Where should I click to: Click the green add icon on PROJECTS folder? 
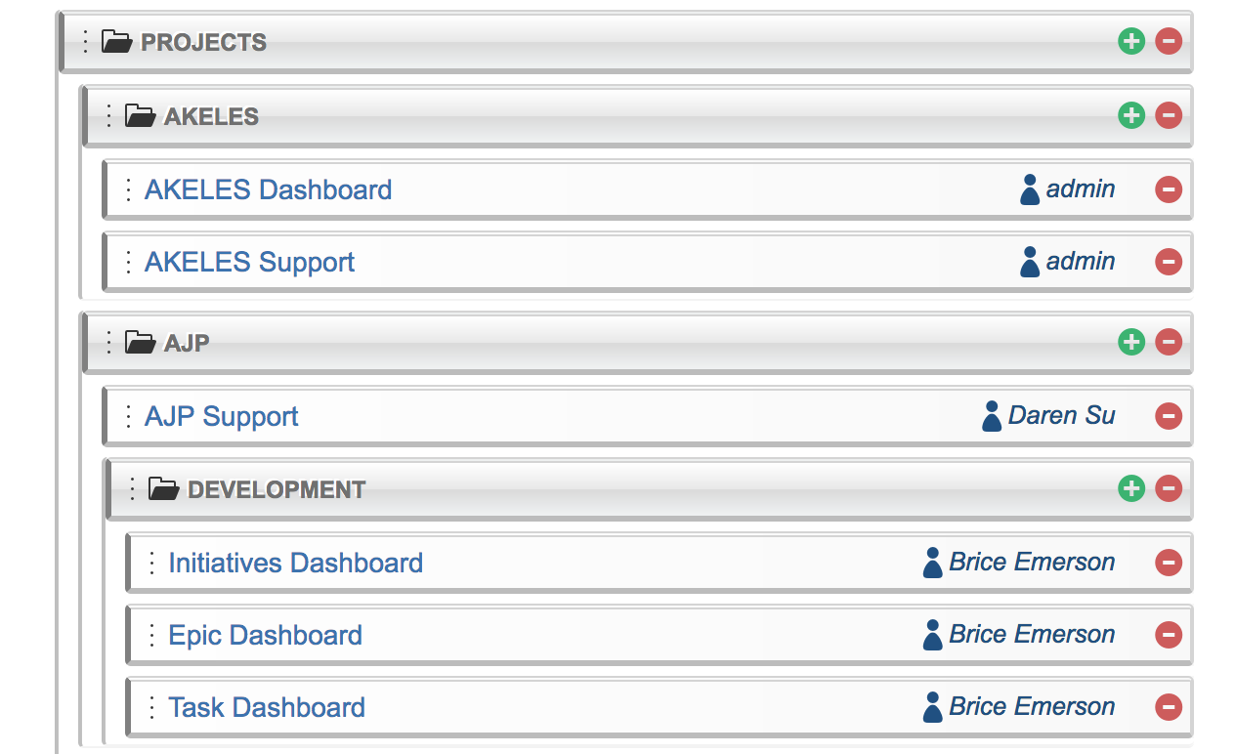pos(1131,41)
